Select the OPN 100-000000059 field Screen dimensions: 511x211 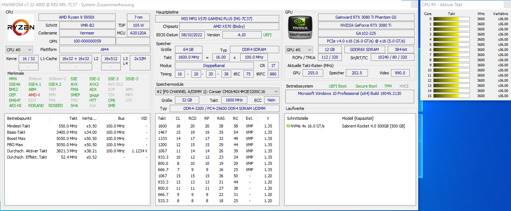point(87,41)
